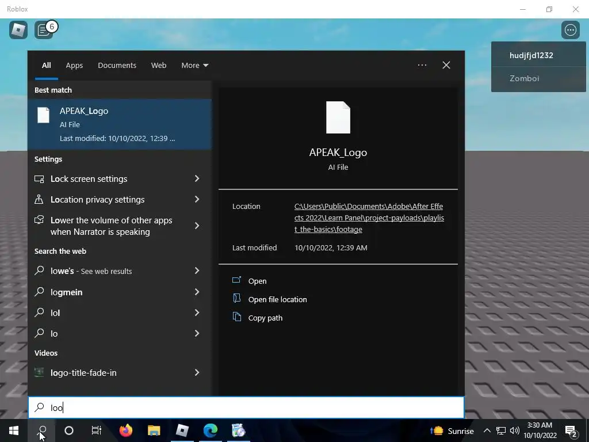
Task: Click Open file location action
Action: pyautogui.click(x=277, y=299)
